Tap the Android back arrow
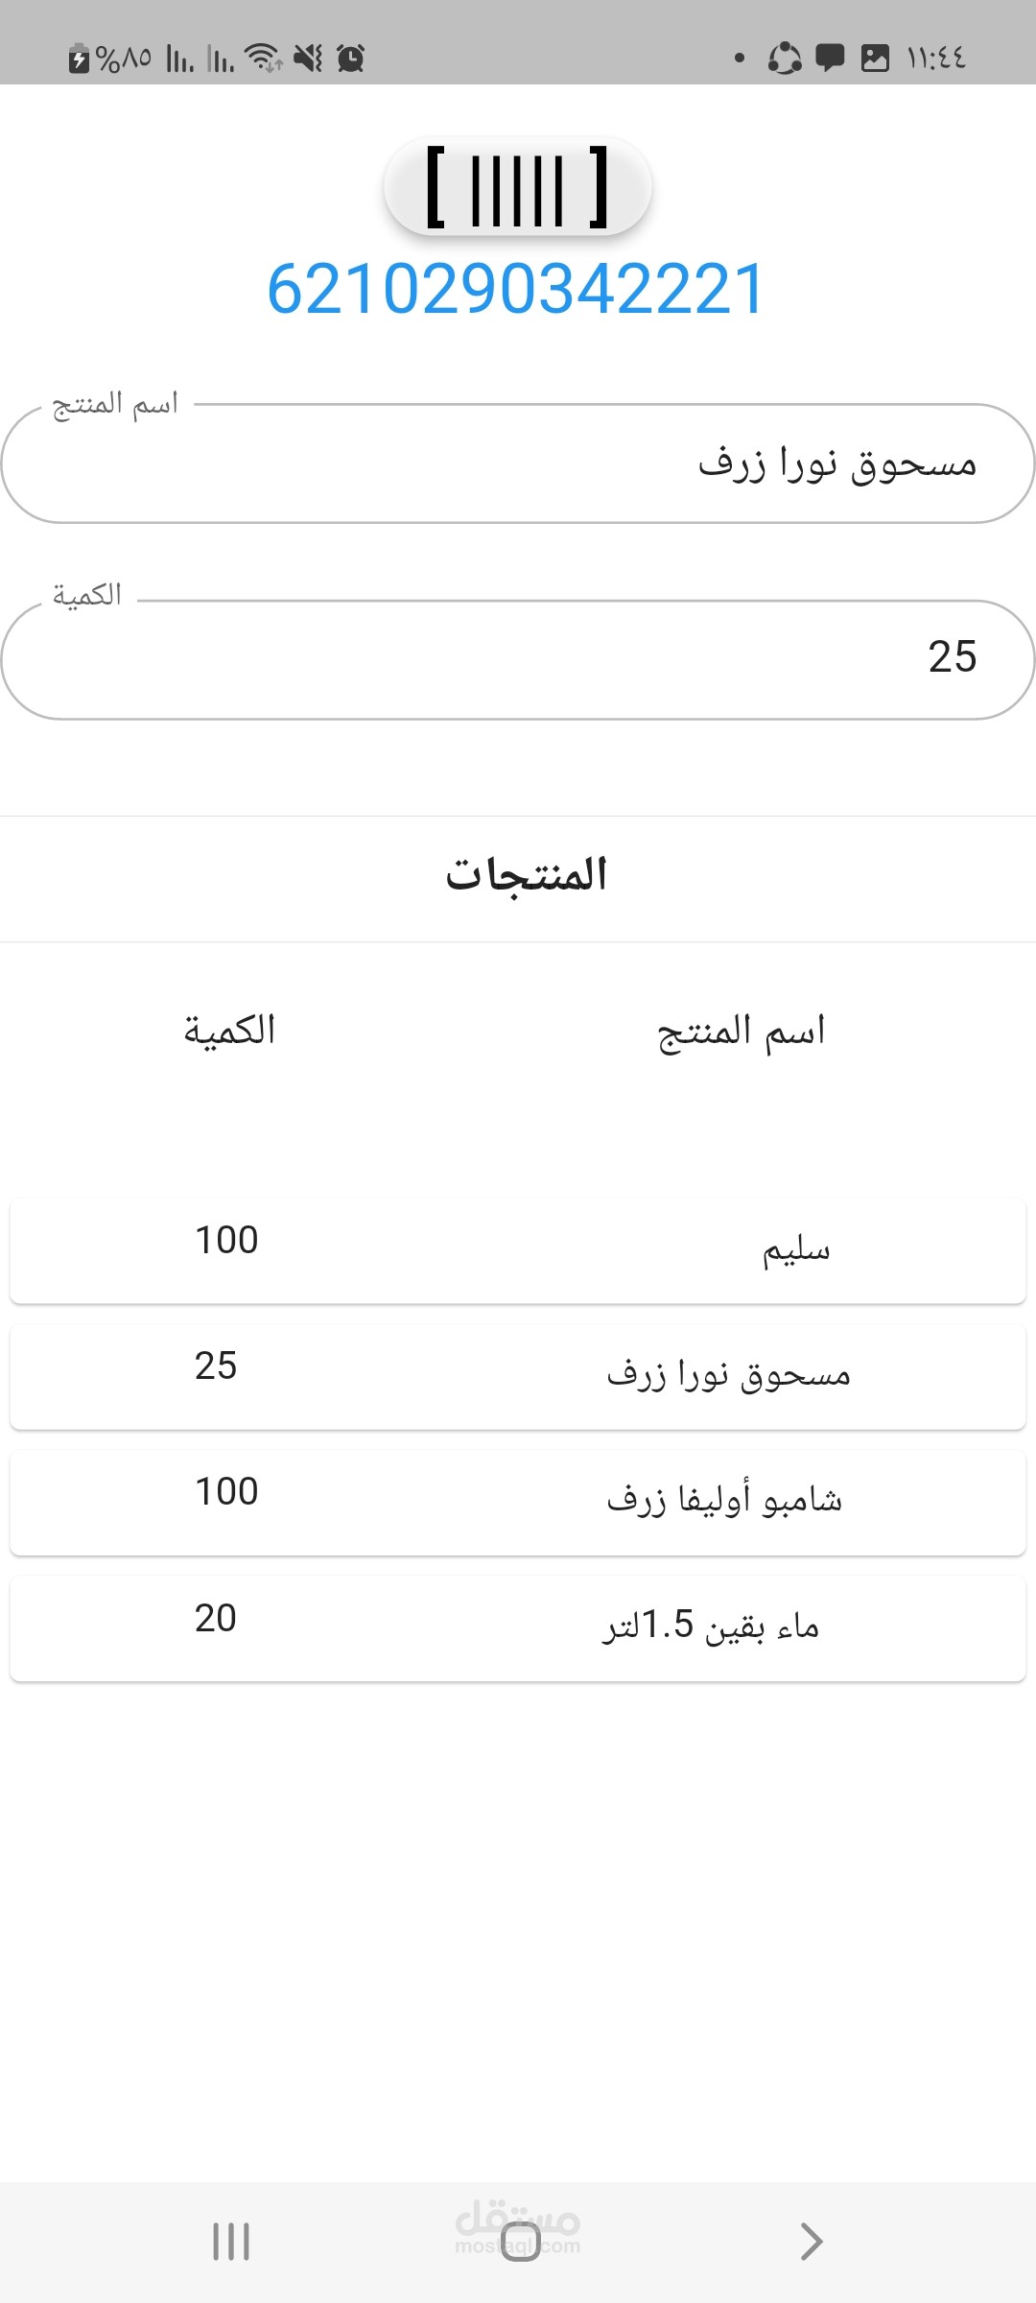 (812, 2242)
